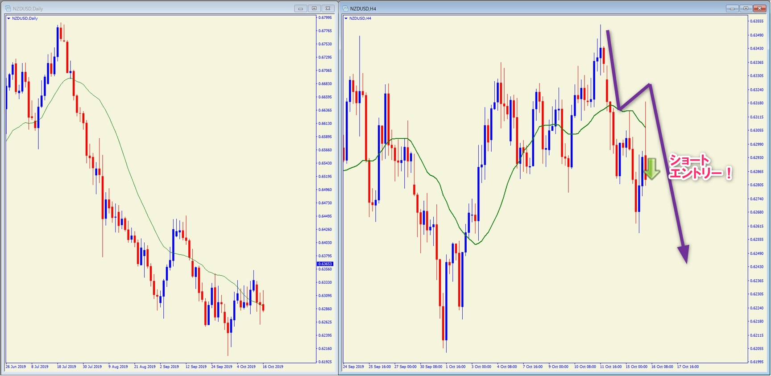The image size is (771, 376).
Task: Click price label 0.62160 on Daily axis
Action: tap(325, 349)
